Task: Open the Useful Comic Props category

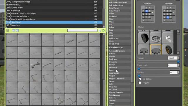Action: 54,8
